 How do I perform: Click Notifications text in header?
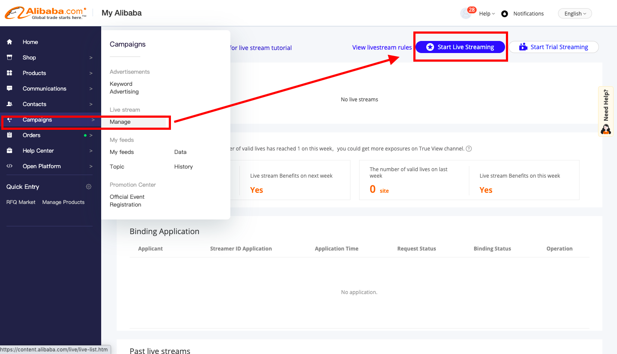(x=528, y=14)
